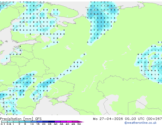Image resolution: width=162 pixels, height=125 pixels.
Task: Pick the 10–15 mm legend color box
Action: pyautogui.click(x=34, y=122)
